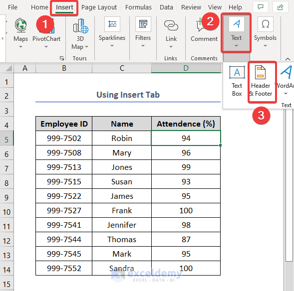This screenshot has width=294, height=291.
Task: Select cell containing Sandra
Action: 122,268
